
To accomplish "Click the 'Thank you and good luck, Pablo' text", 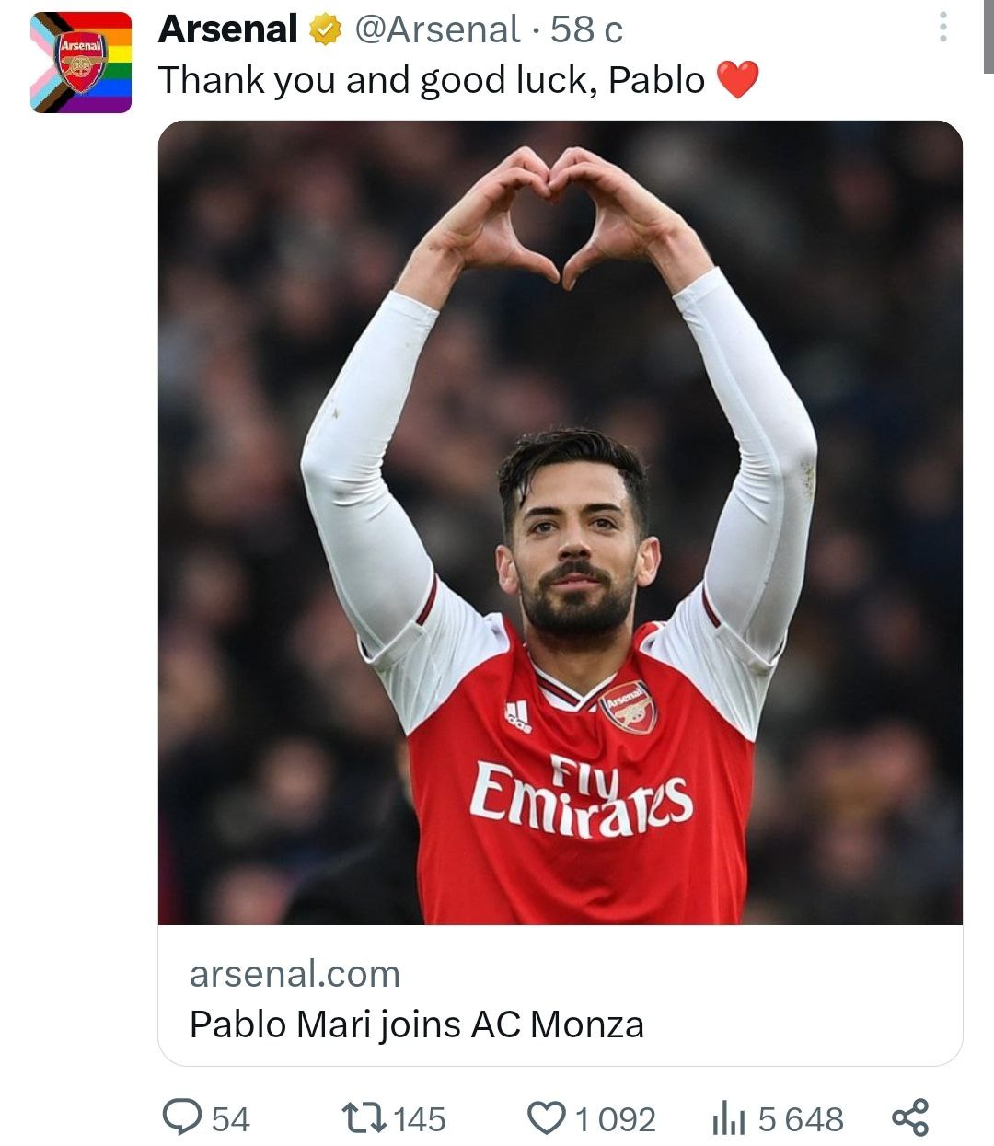I will point(431,80).
